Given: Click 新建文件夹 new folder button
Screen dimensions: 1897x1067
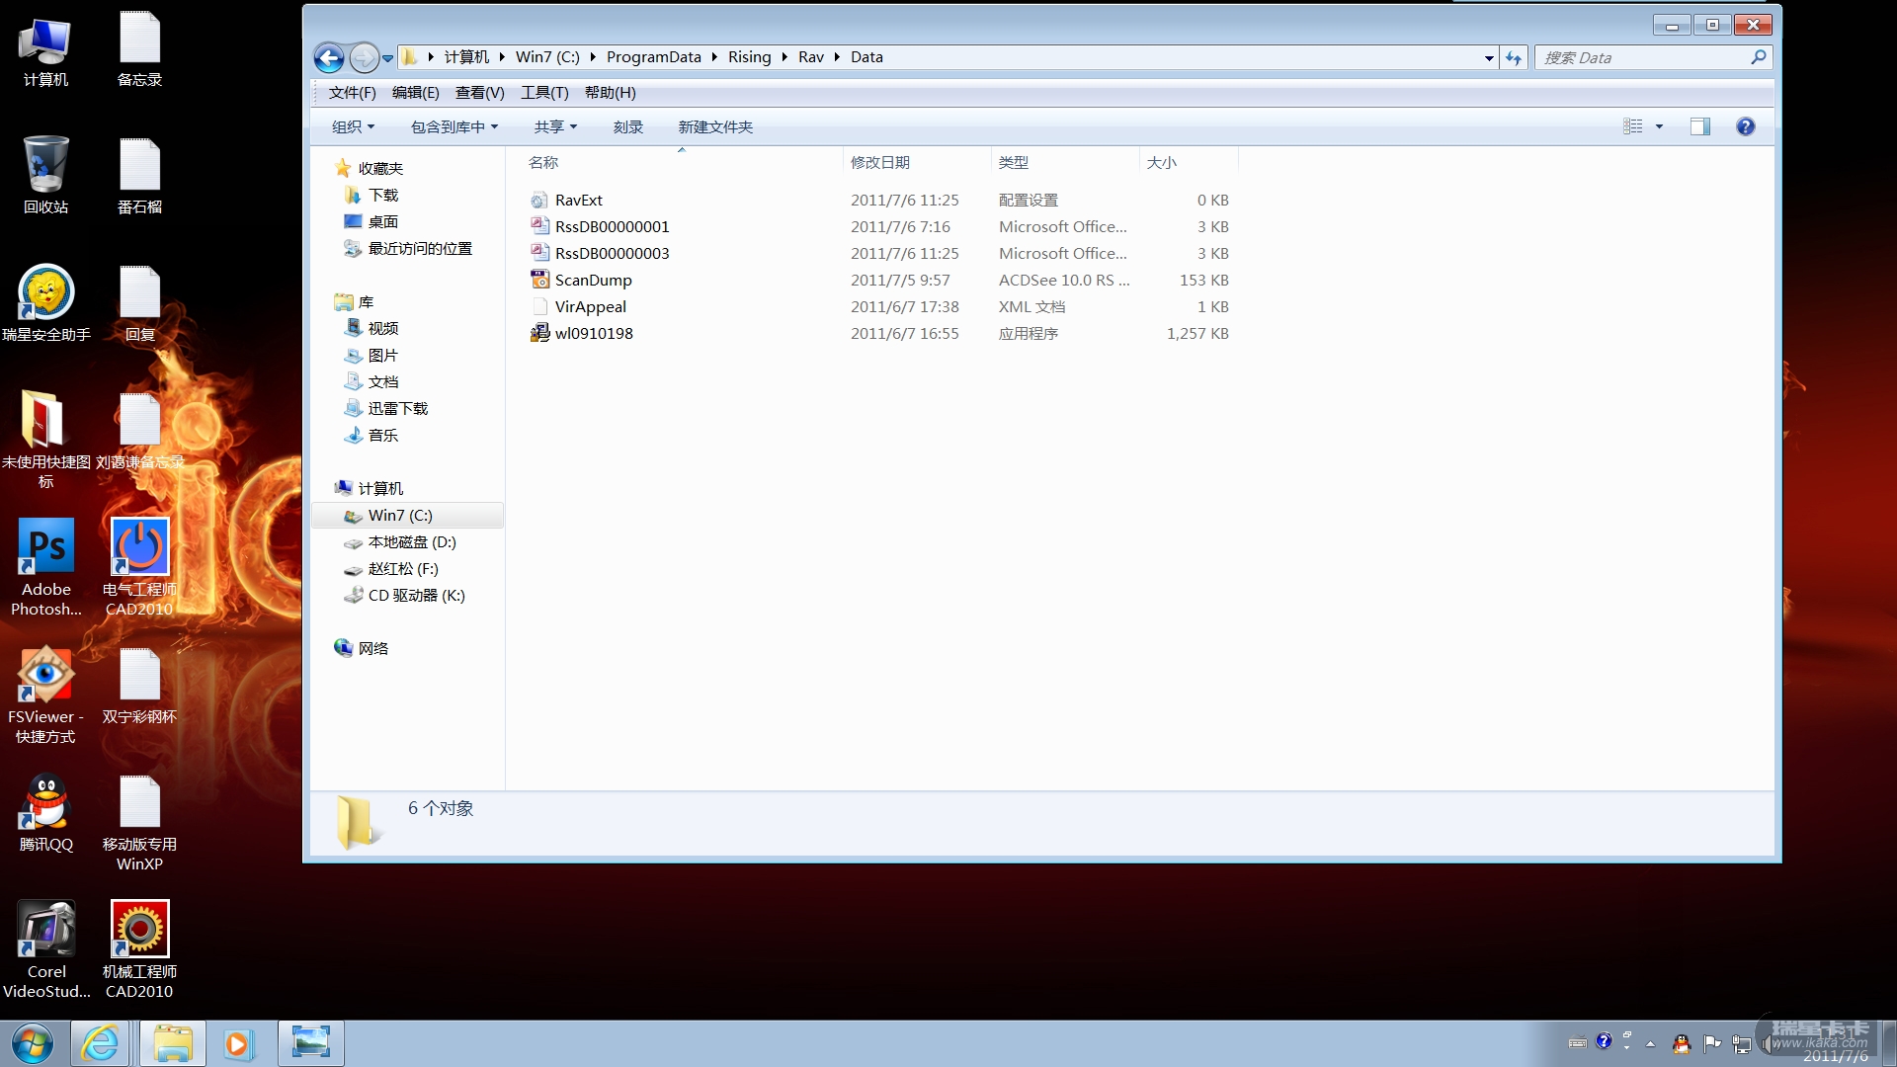Looking at the screenshot, I should click(715, 126).
